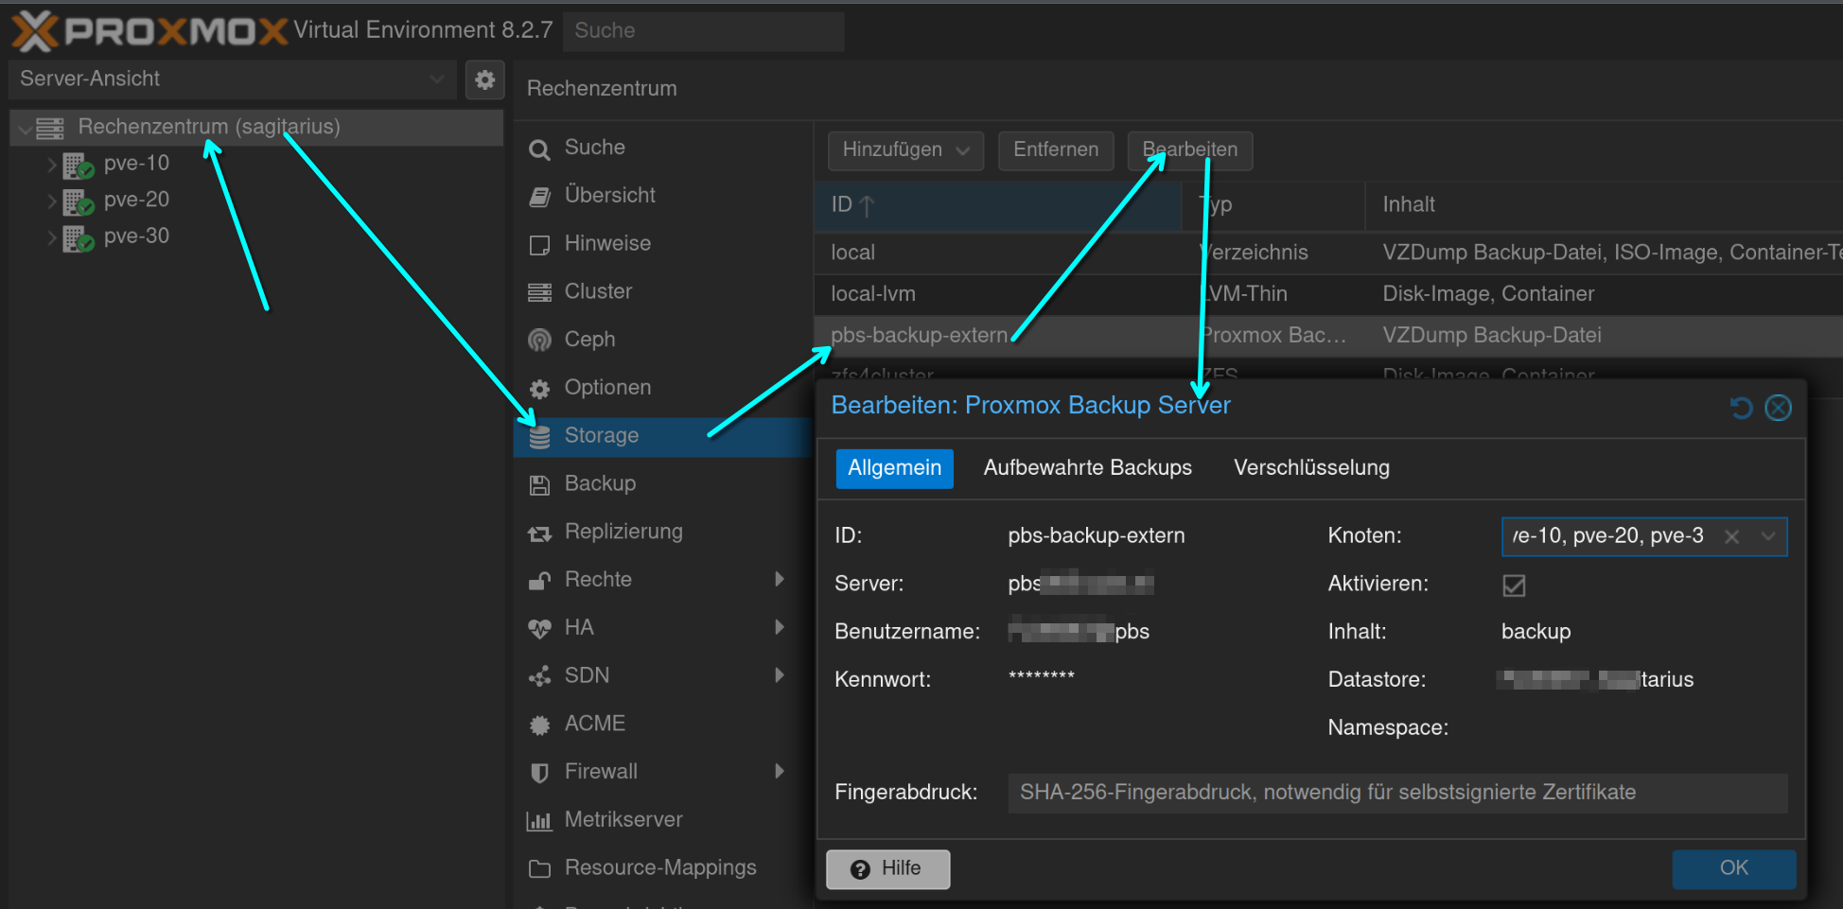Open the Replizierung menu item
Viewport: 1843px width, 909px height.
click(x=662, y=532)
